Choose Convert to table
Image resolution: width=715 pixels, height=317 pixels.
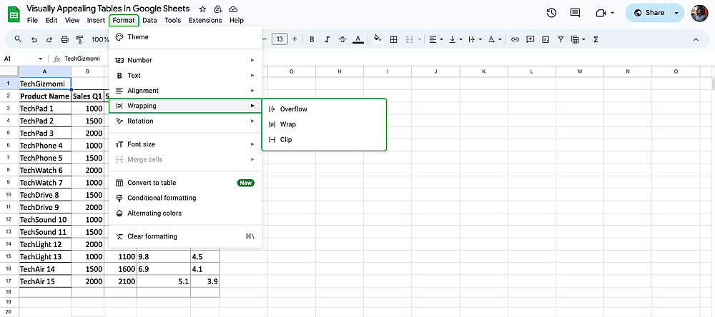[186, 183]
